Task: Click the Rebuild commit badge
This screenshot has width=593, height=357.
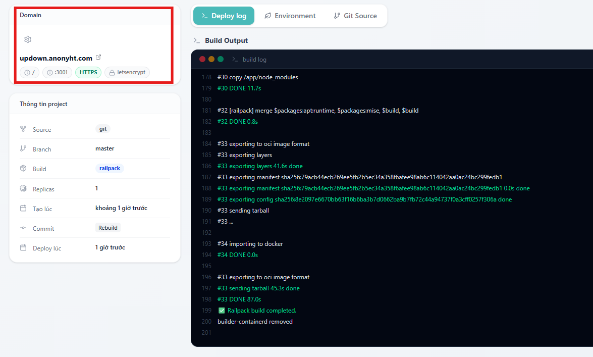Action: pyautogui.click(x=108, y=228)
